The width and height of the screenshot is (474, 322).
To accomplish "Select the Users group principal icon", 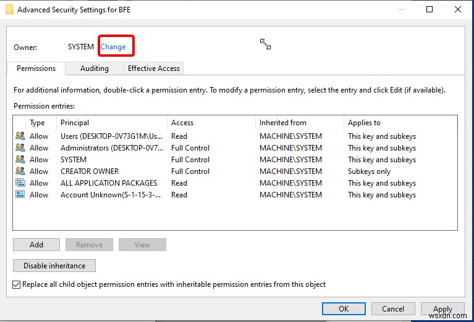I will tap(20, 136).
